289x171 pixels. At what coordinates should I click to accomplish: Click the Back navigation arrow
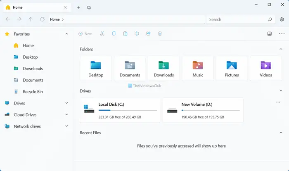tap(8, 19)
